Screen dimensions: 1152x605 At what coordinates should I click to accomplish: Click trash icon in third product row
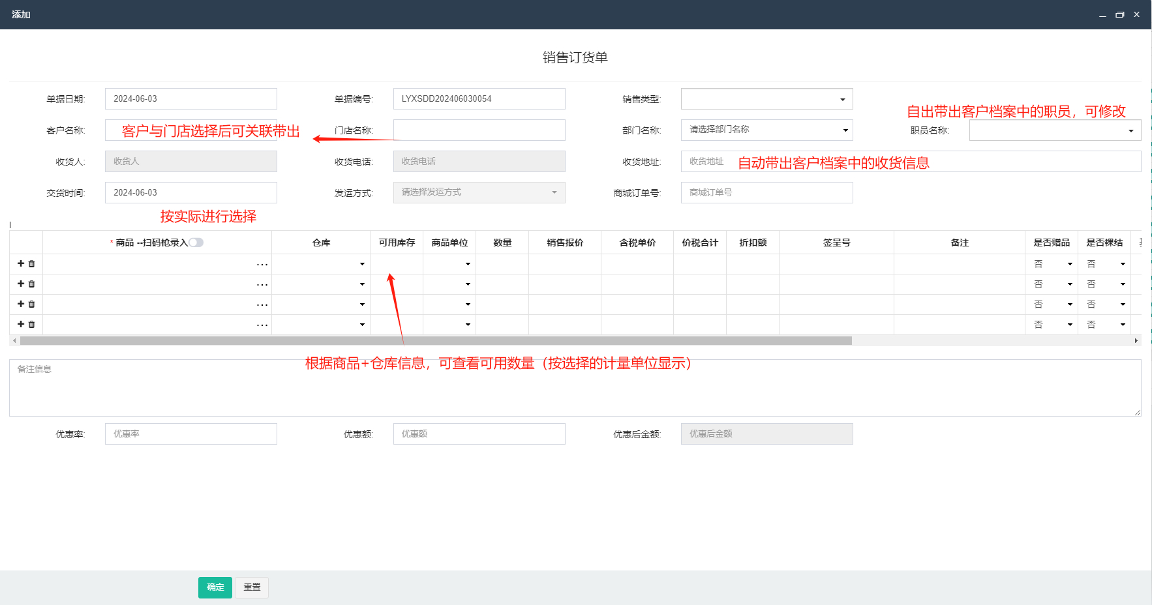point(31,304)
